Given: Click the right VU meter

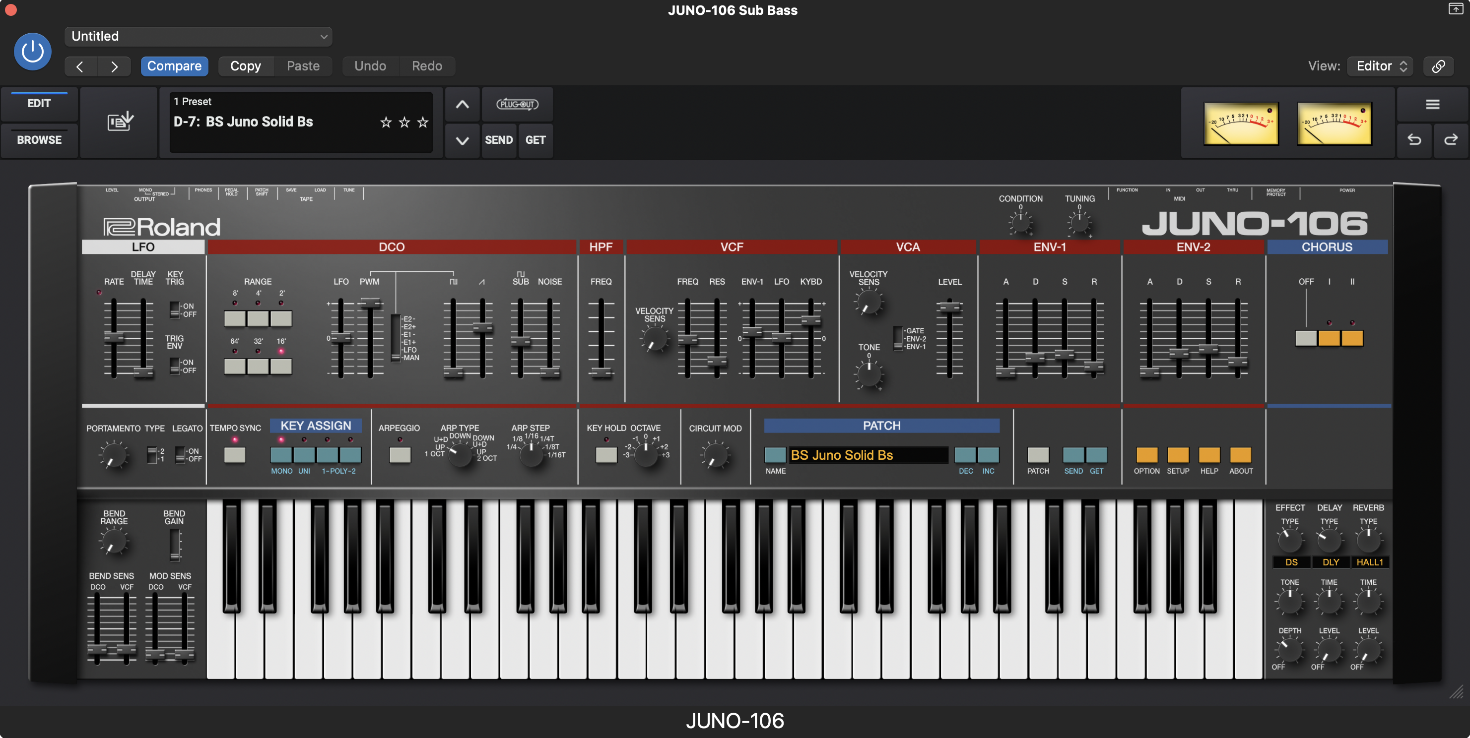Looking at the screenshot, I should 1334,123.
